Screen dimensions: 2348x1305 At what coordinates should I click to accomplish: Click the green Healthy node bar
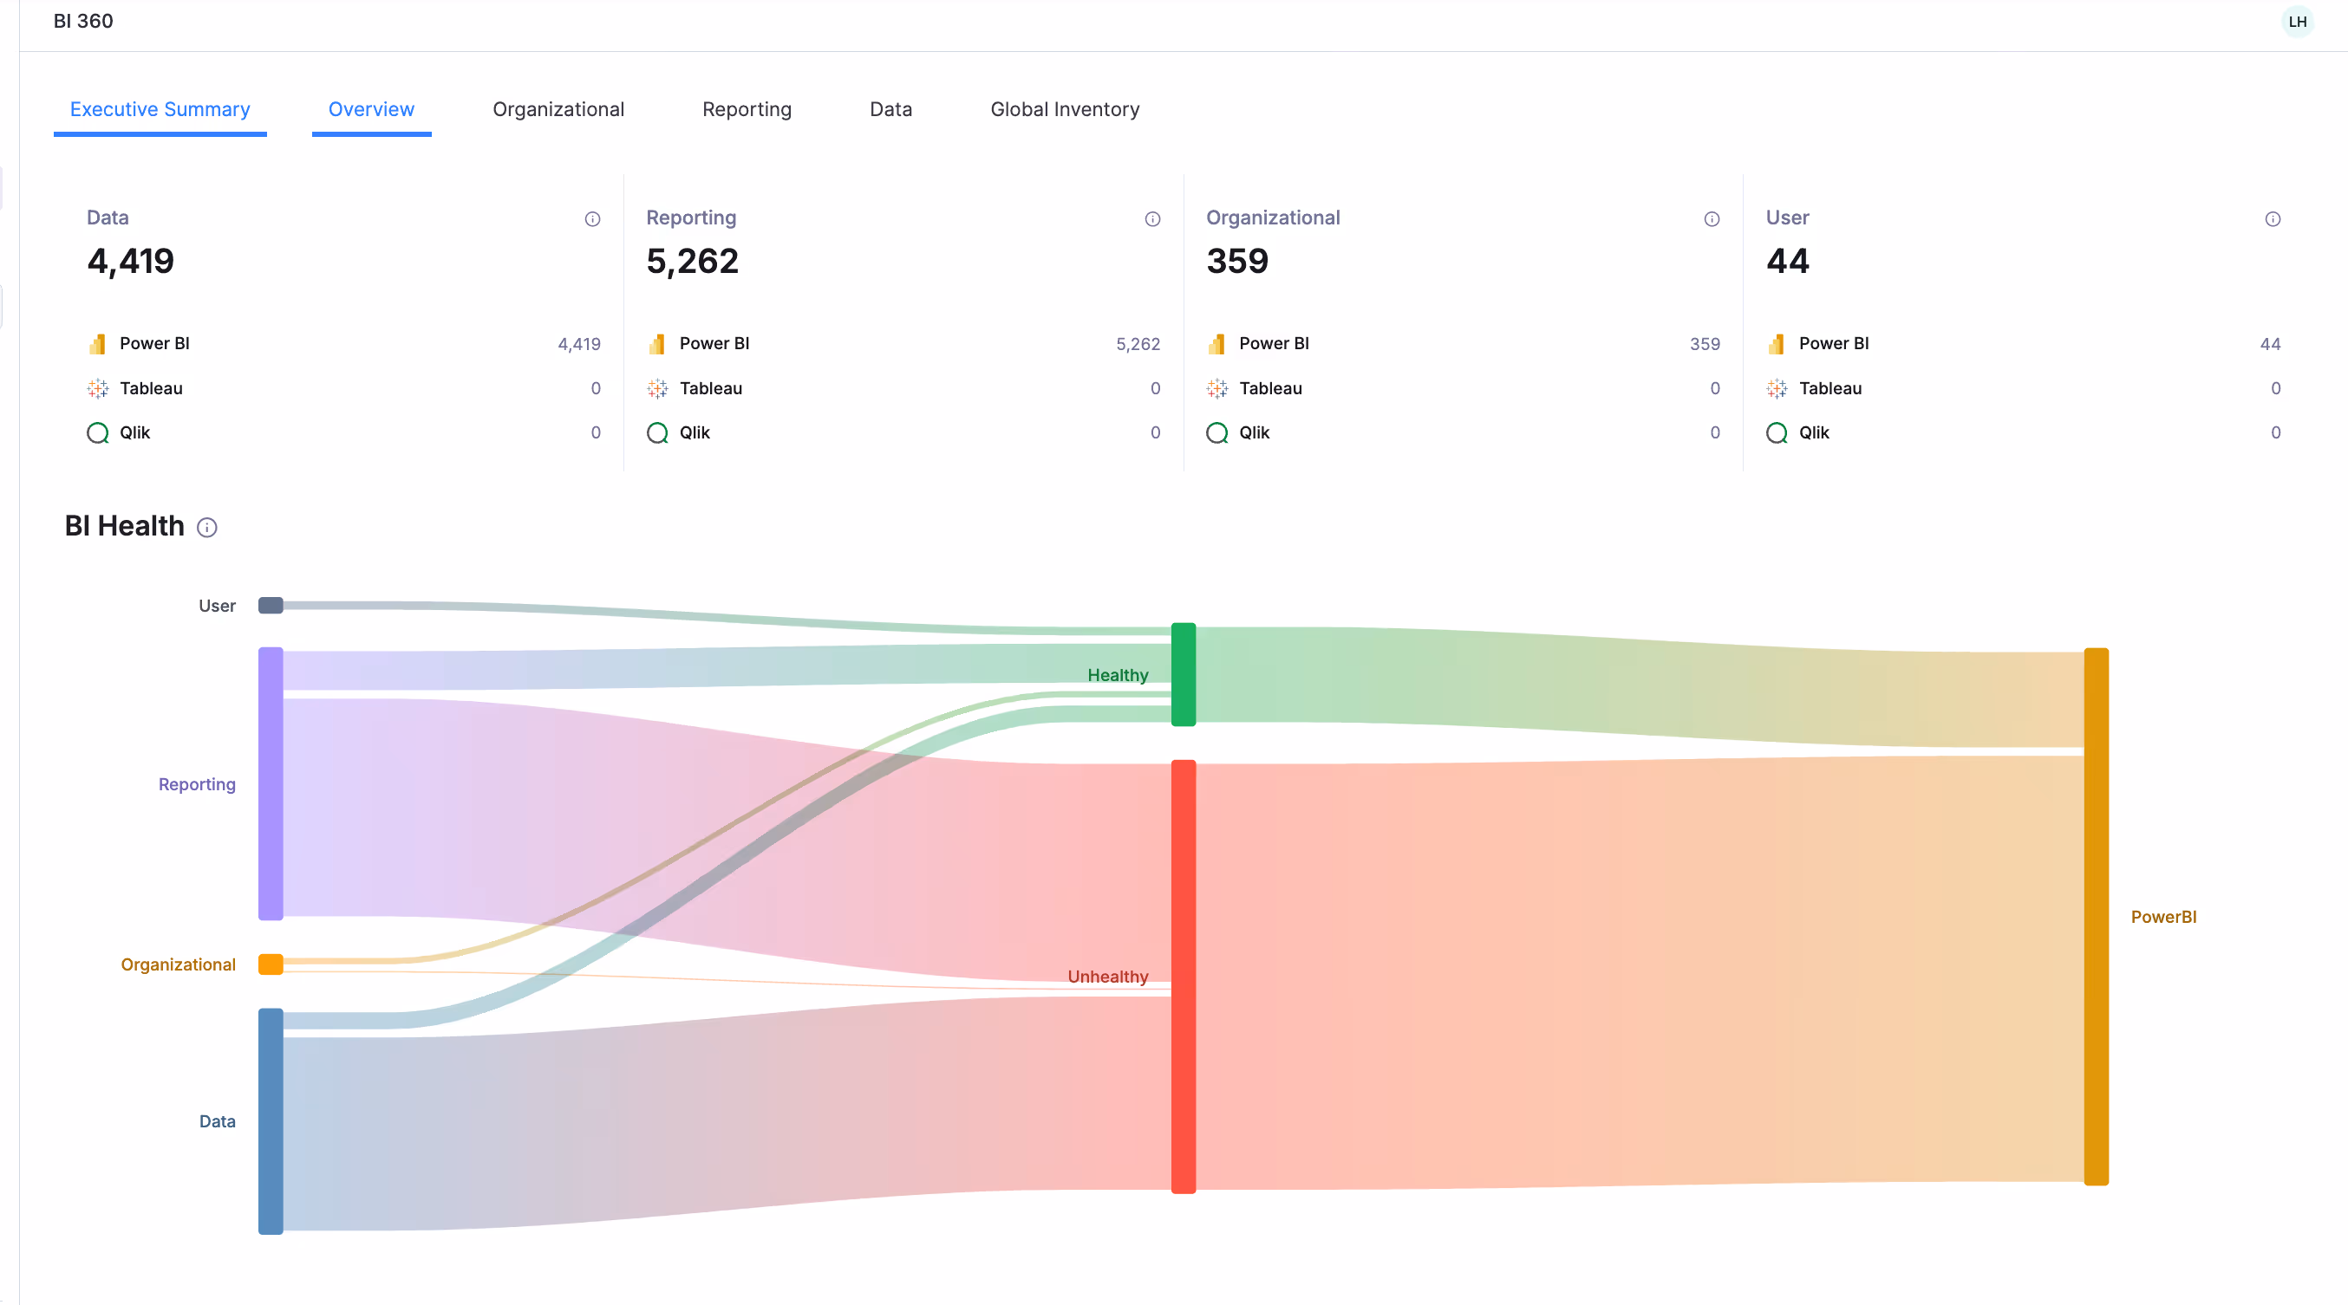click(1184, 675)
